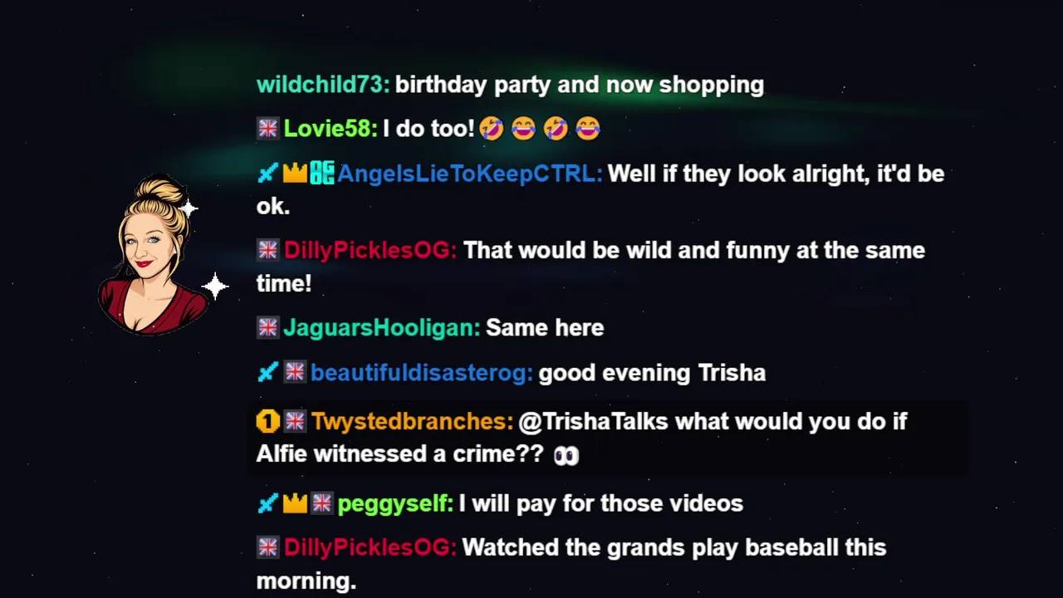Select the peggyself username
The height and width of the screenshot is (598, 1063).
tap(395, 503)
